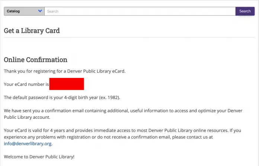The width and height of the screenshot is (259, 166).
Task: Click the example year 1982 text
Action: tap(113, 97)
